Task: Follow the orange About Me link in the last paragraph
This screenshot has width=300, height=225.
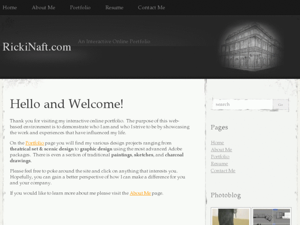Action: point(140,193)
